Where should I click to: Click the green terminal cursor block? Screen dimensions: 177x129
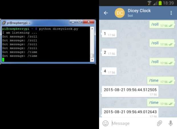click(3, 60)
